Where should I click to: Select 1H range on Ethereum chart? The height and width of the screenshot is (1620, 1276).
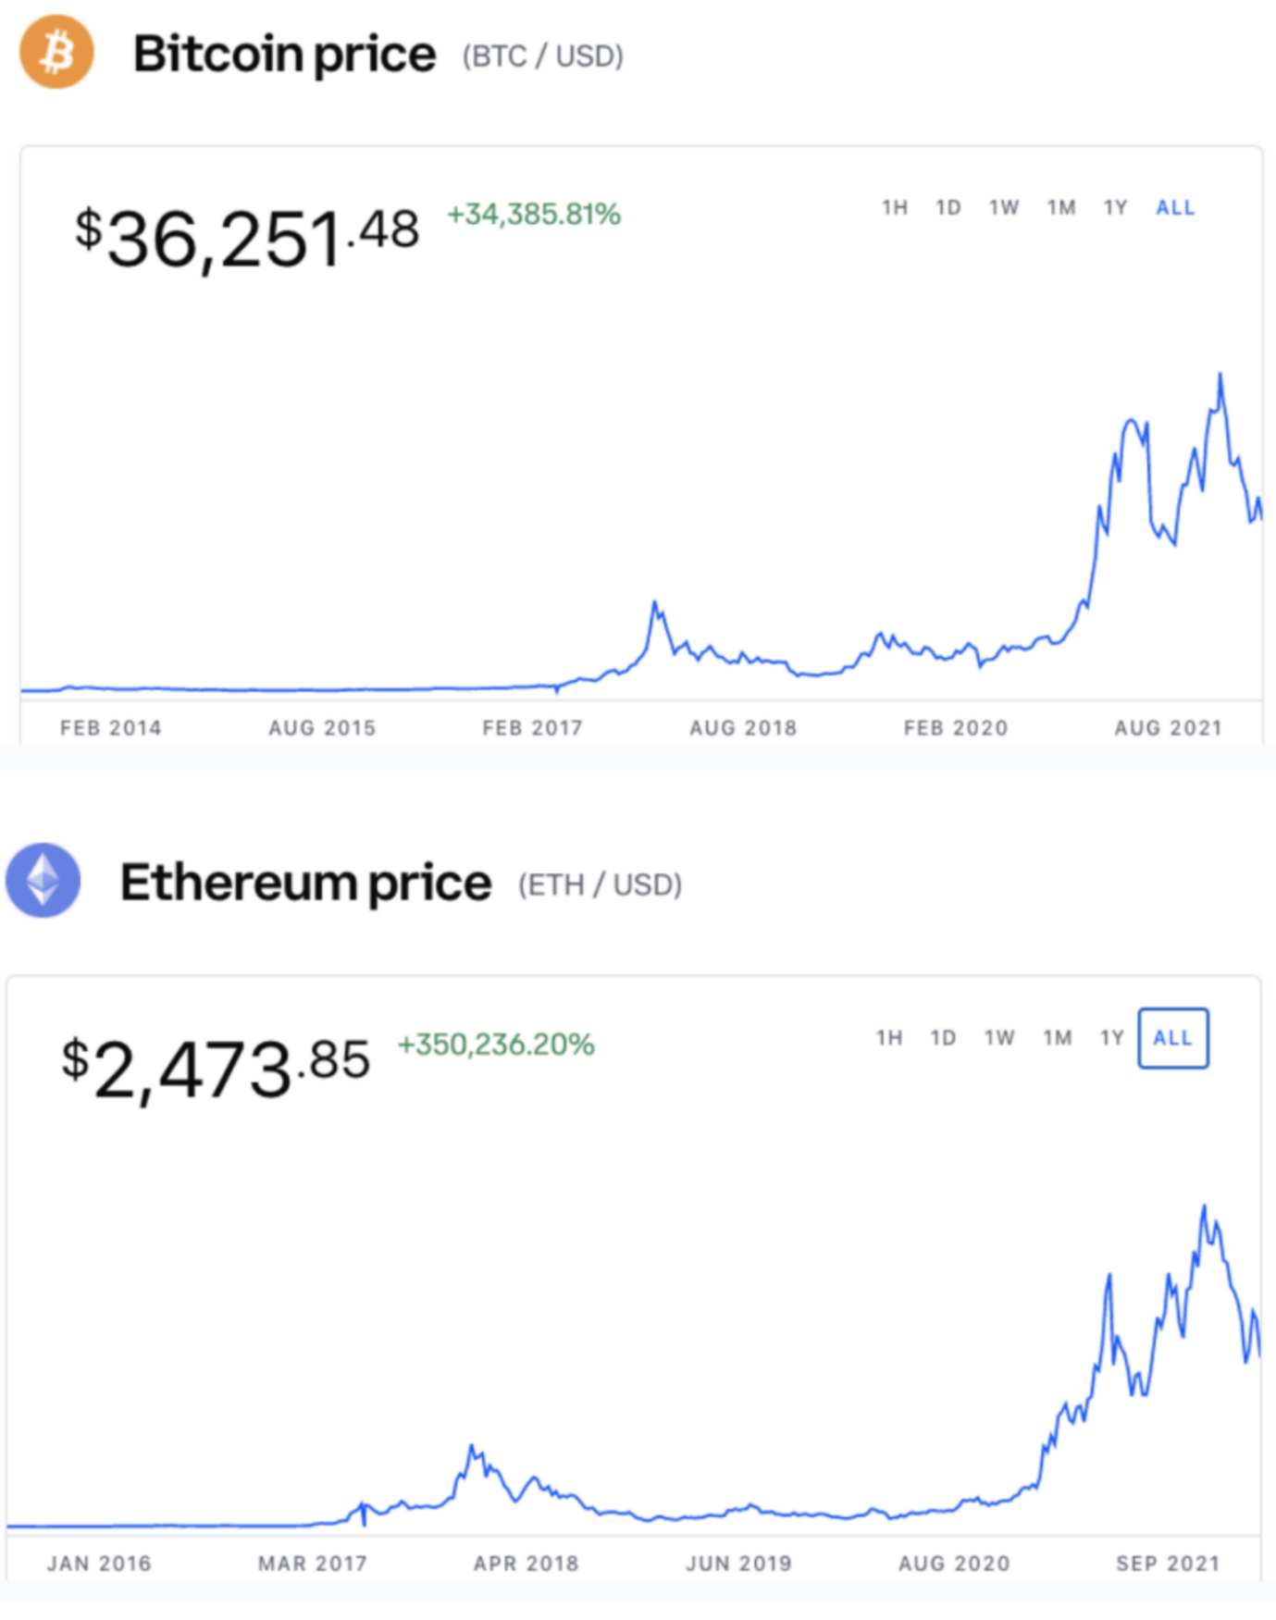[889, 1038]
